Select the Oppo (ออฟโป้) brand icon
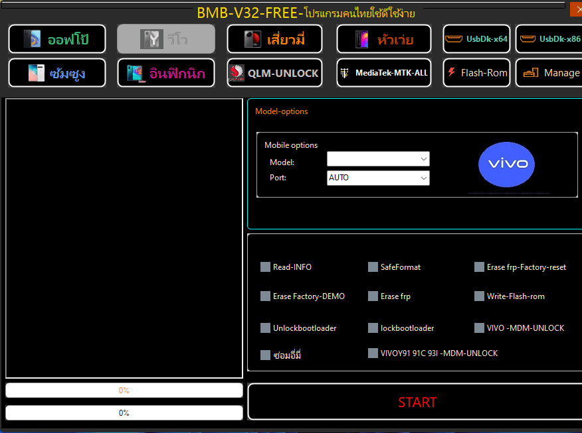Screen dimensions: 582x433 (57, 39)
